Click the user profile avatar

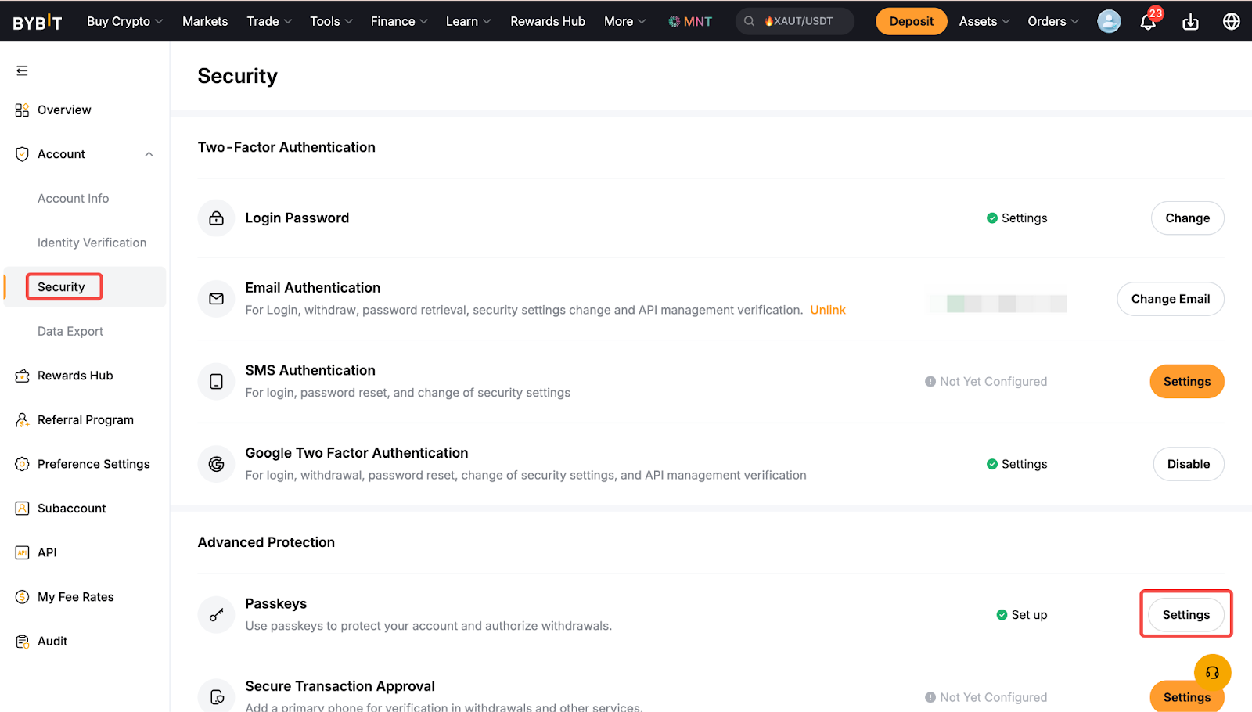pyautogui.click(x=1109, y=21)
